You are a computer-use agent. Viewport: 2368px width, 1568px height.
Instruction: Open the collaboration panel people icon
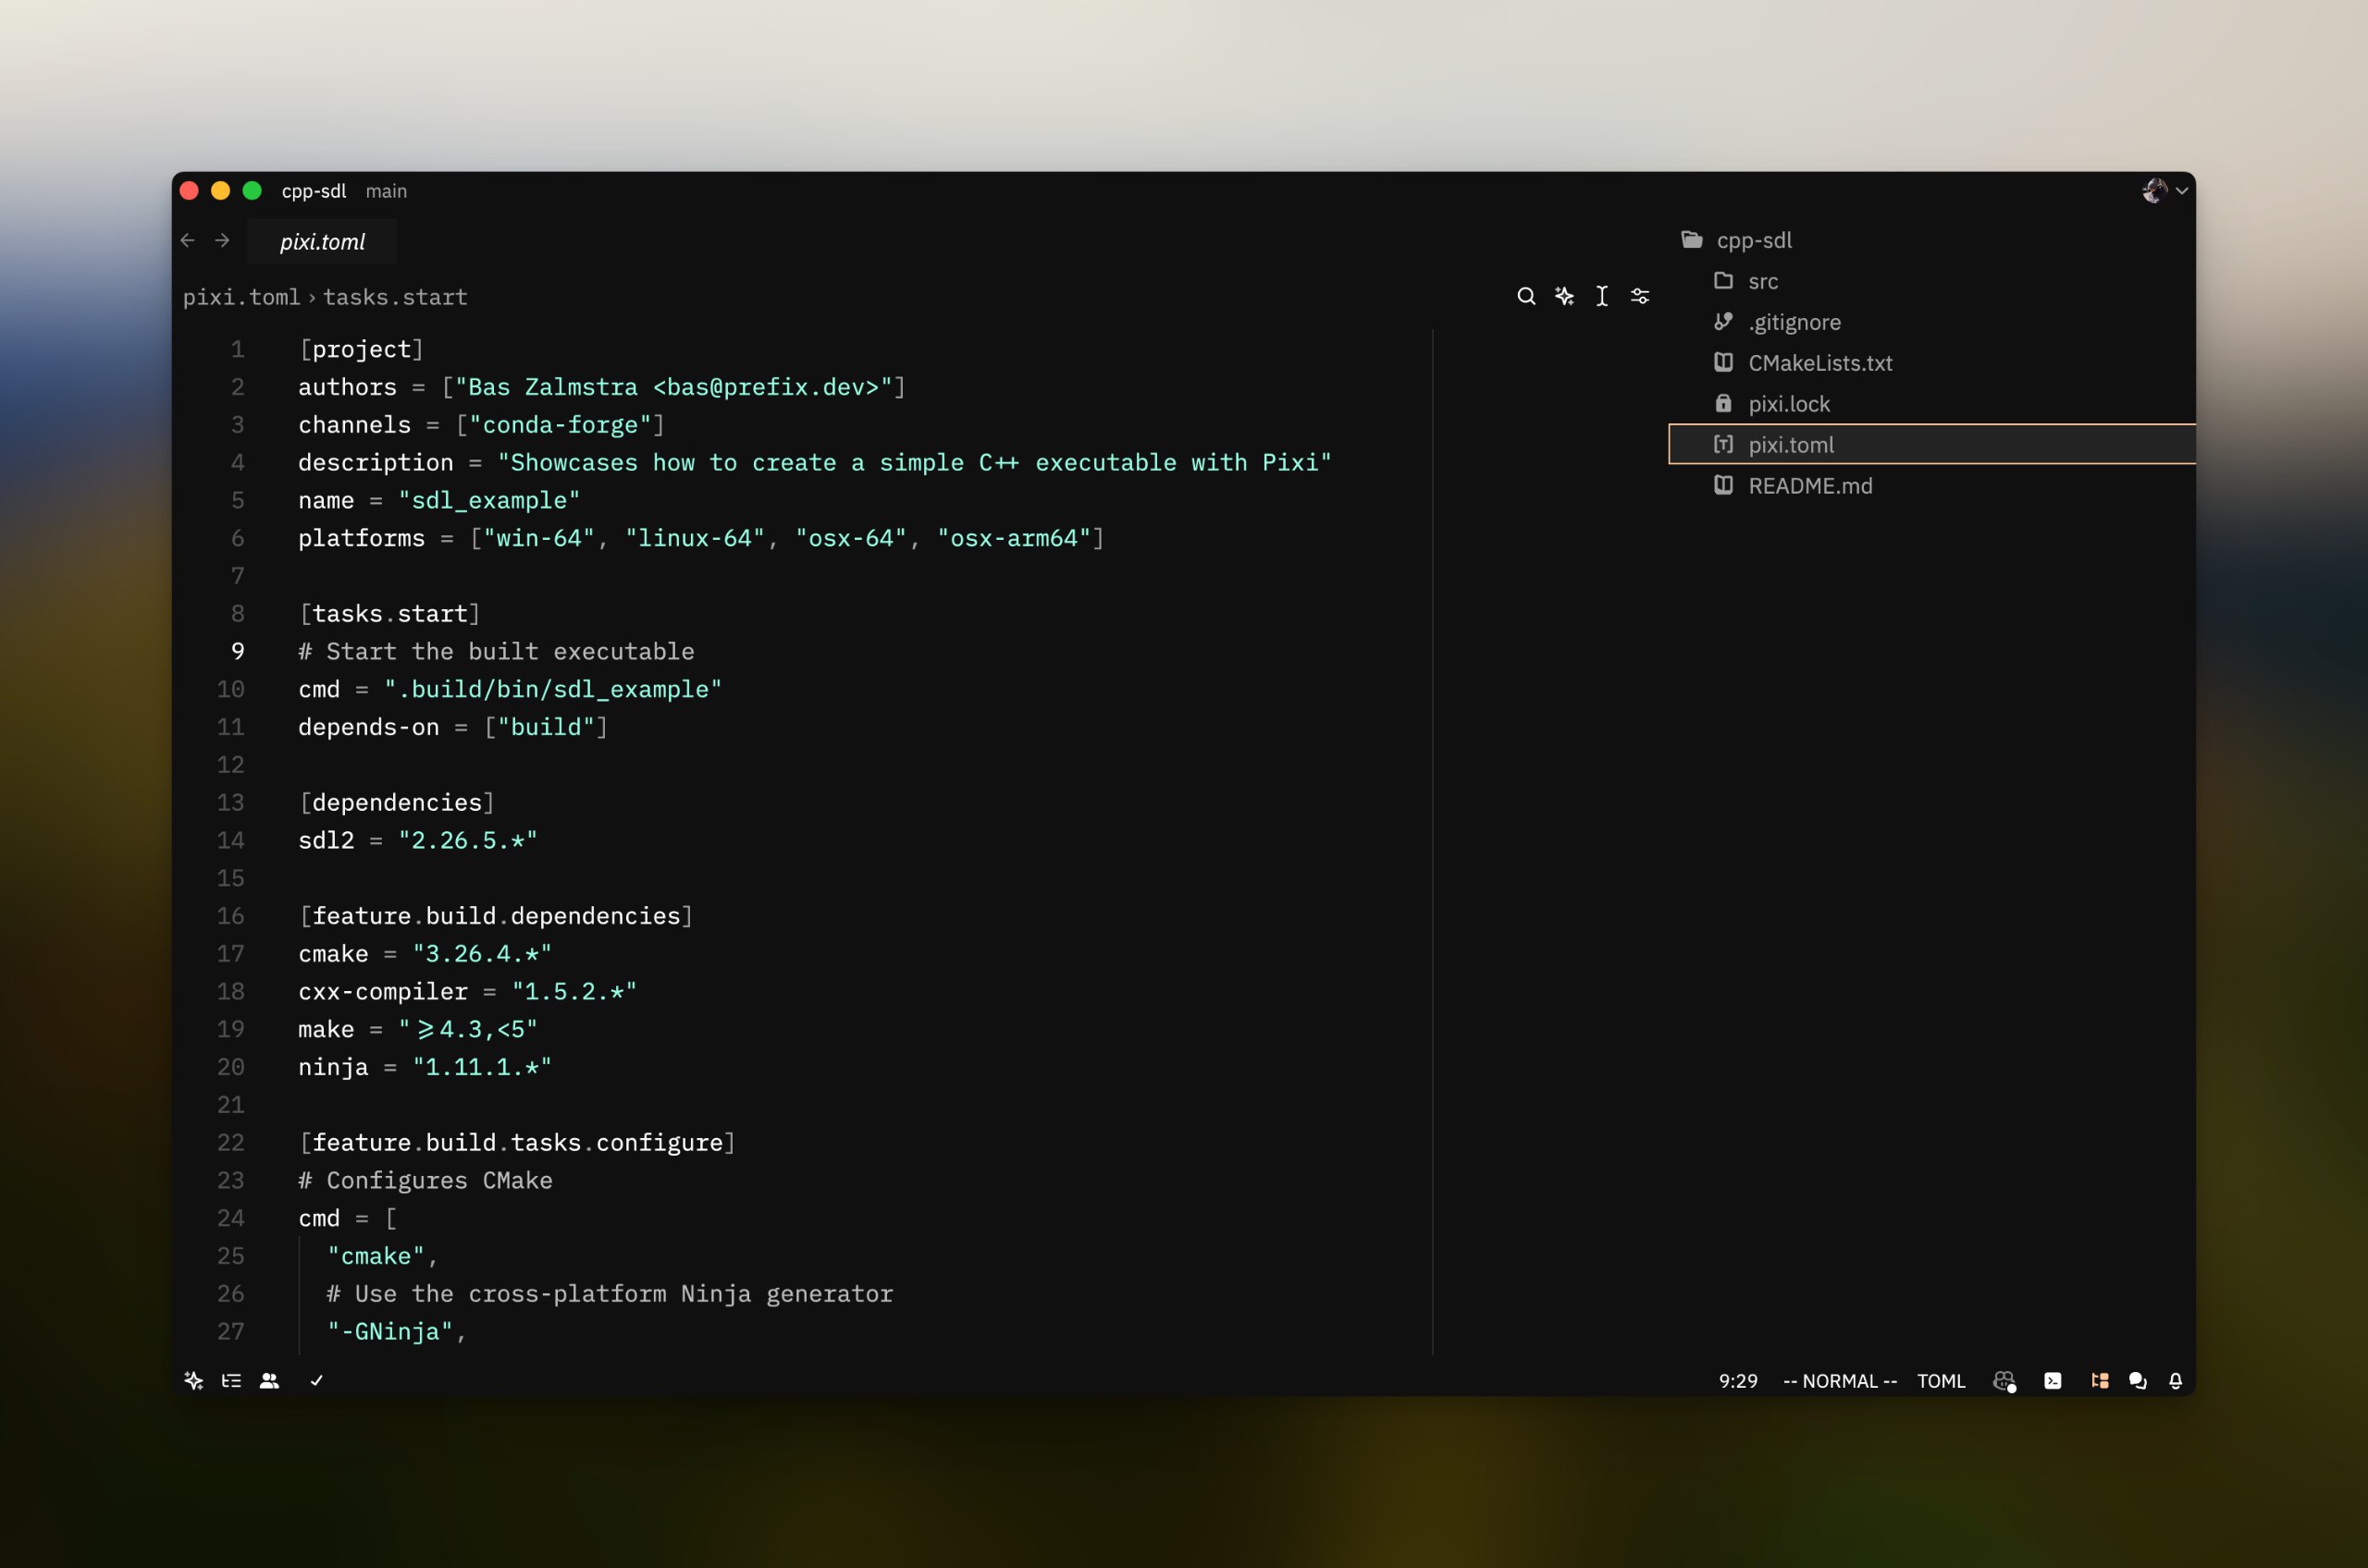(269, 1381)
